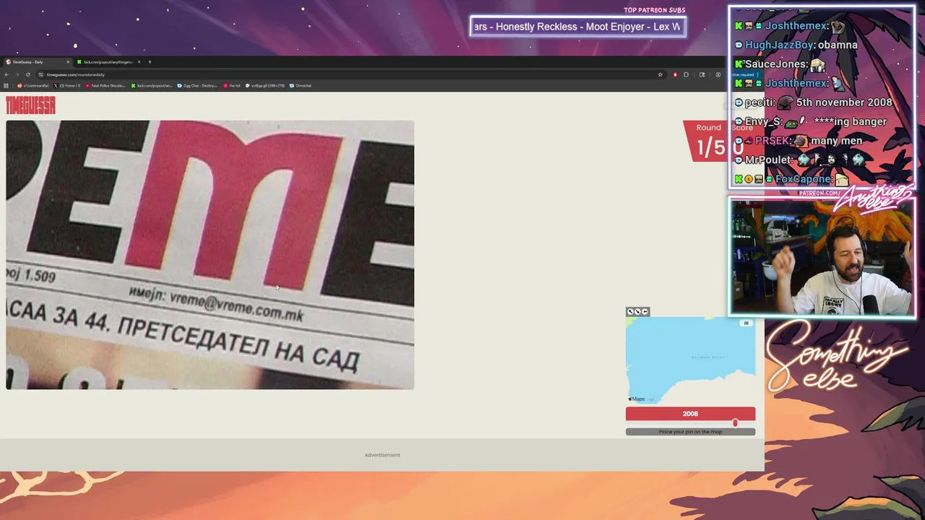
Task: Click the Round 1/5 indicator
Action: click(x=709, y=141)
